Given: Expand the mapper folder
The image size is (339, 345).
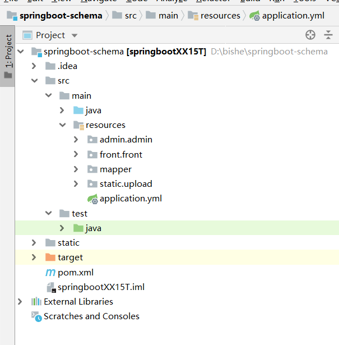Looking at the screenshot, I should click(x=76, y=169).
